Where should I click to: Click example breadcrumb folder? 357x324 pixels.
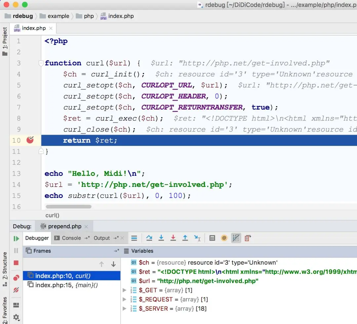(54, 16)
